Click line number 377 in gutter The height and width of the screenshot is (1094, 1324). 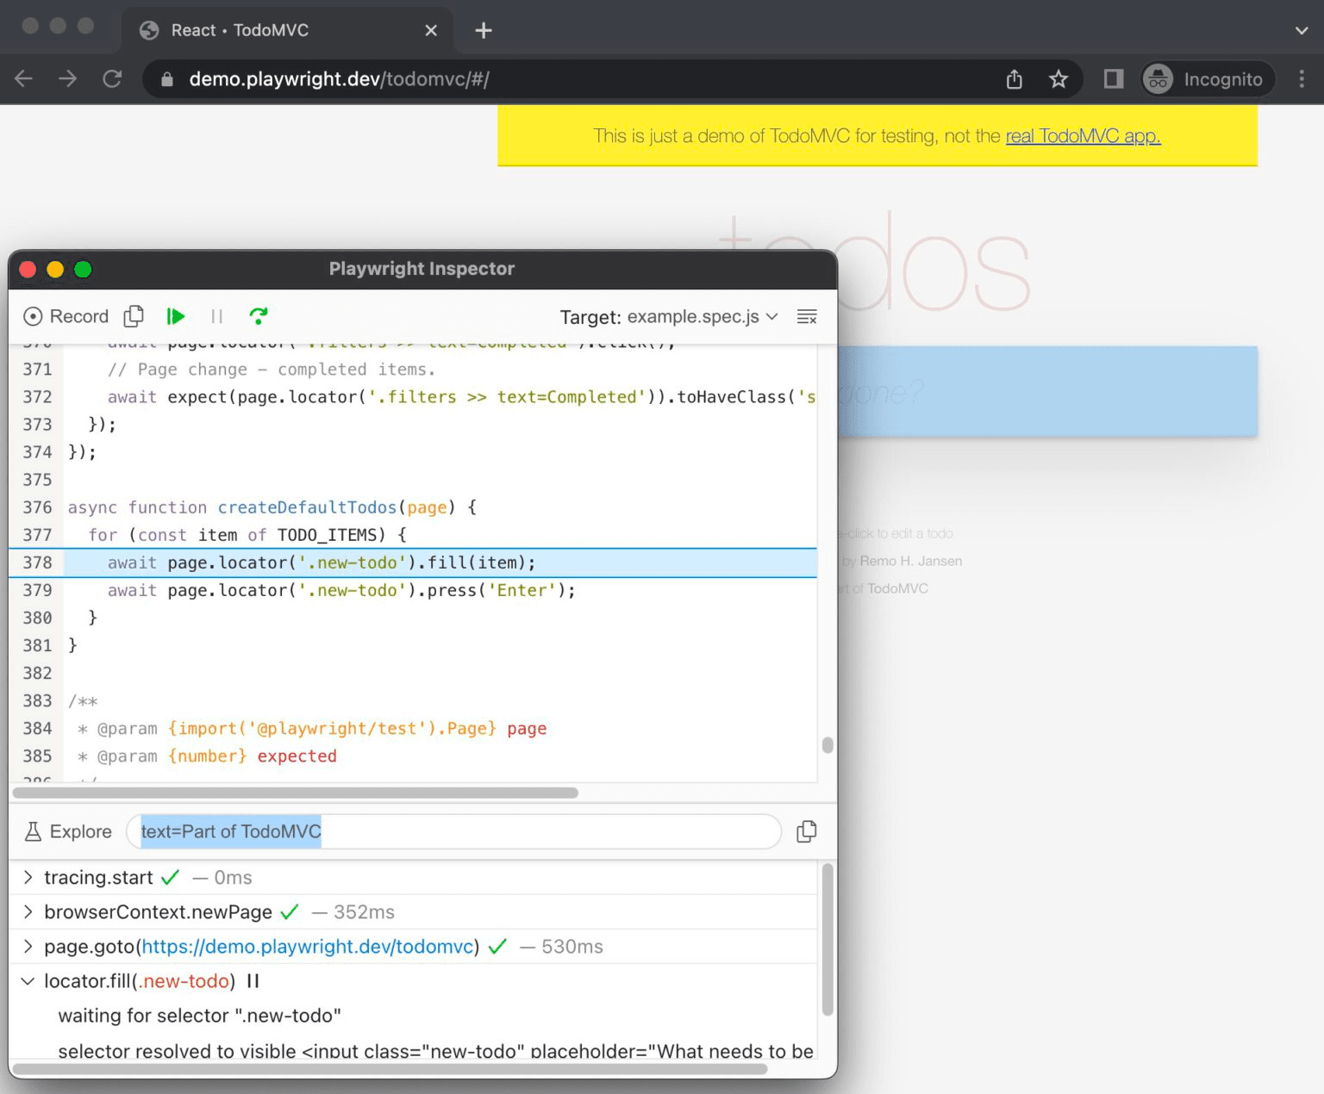tap(37, 535)
